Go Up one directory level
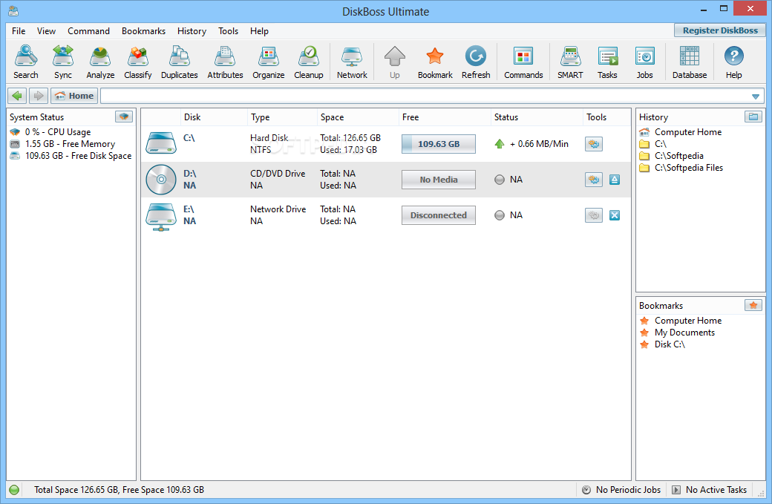This screenshot has height=504, width=772. click(395, 62)
